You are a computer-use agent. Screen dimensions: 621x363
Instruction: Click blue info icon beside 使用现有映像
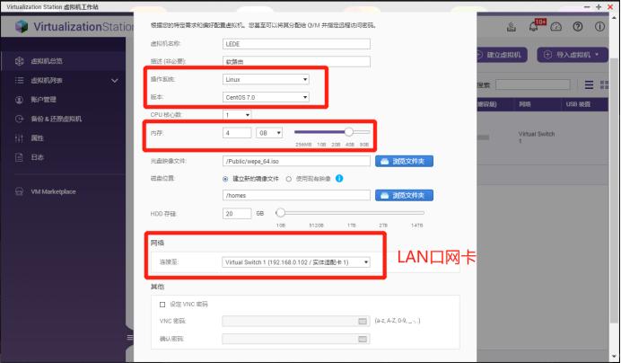(339, 179)
